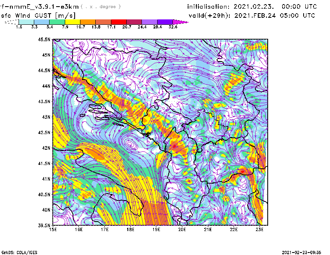This screenshot has width=330, height=255.
Task: Click the 42N latitude label
Action: [x=46, y=148]
